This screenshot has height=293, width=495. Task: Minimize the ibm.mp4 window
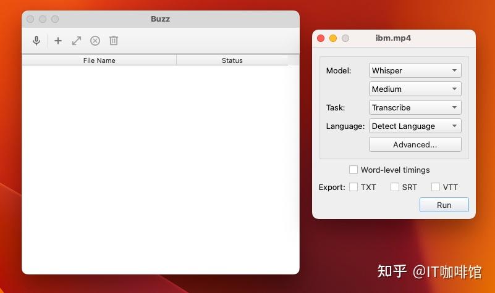(333, 38)
